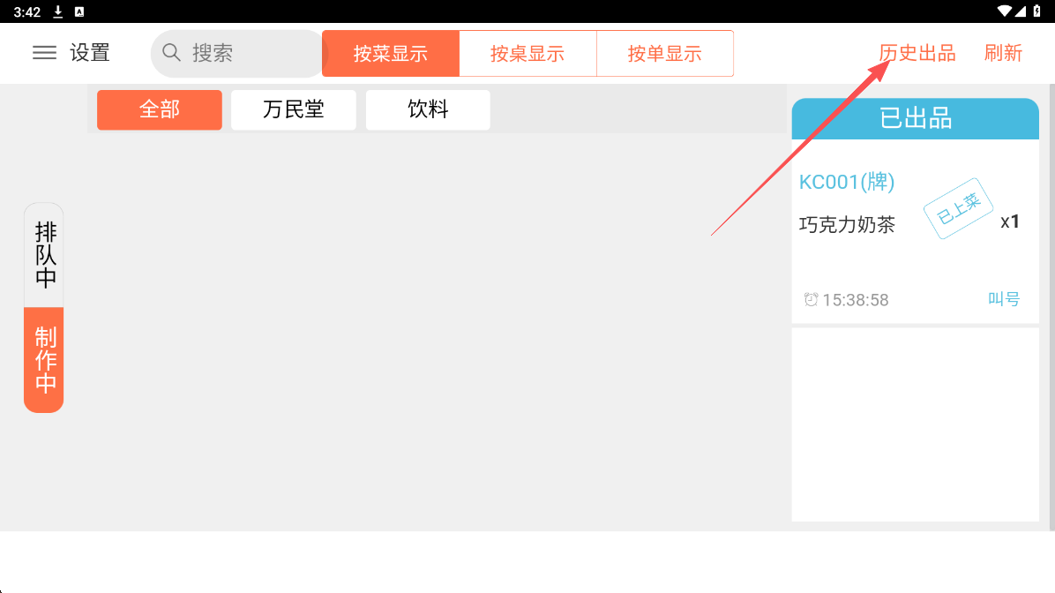Open 历史出品 history
The width and height of the screenshot is (1055, 593).
click(x=917, y=53)
